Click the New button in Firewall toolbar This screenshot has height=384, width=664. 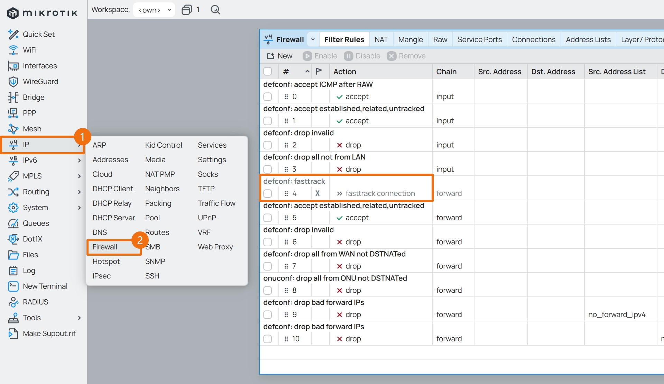(279, 56)
